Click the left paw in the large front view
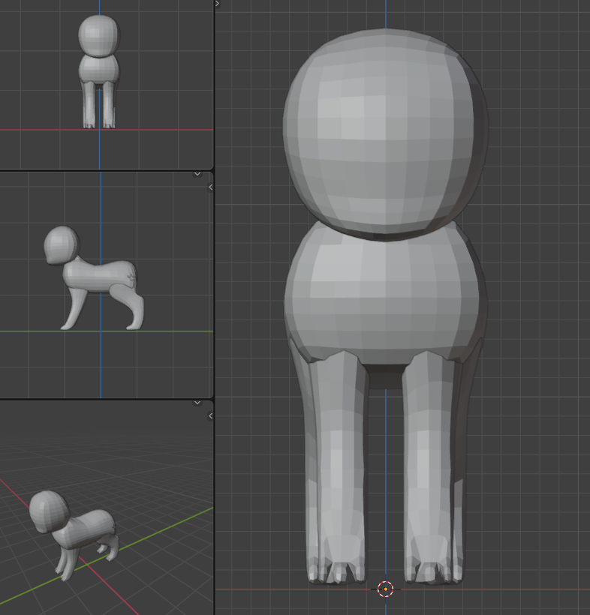This screenshot has height=615, width=590. pyautogui.click(x=336, y=571)
